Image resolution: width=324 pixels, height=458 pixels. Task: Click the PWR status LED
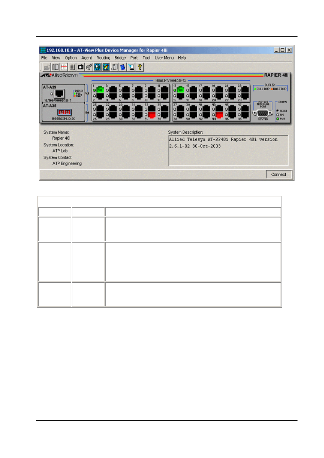[278, 119]
